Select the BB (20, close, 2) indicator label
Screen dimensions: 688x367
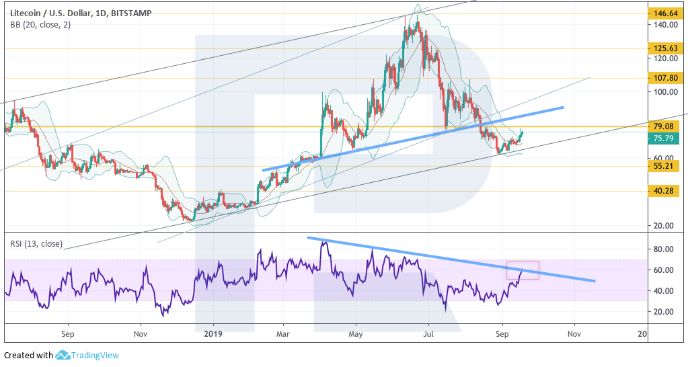coord(38,25)
